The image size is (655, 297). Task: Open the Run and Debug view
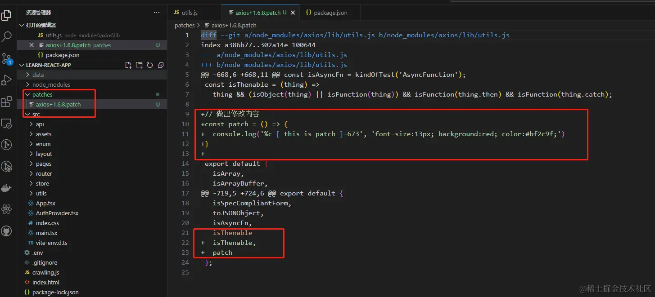(x=6, y=80)
